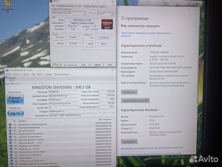Click the CrystalDiskInfo title bar icon
This screenshot has width=222, height=167.
coord(7,70)
